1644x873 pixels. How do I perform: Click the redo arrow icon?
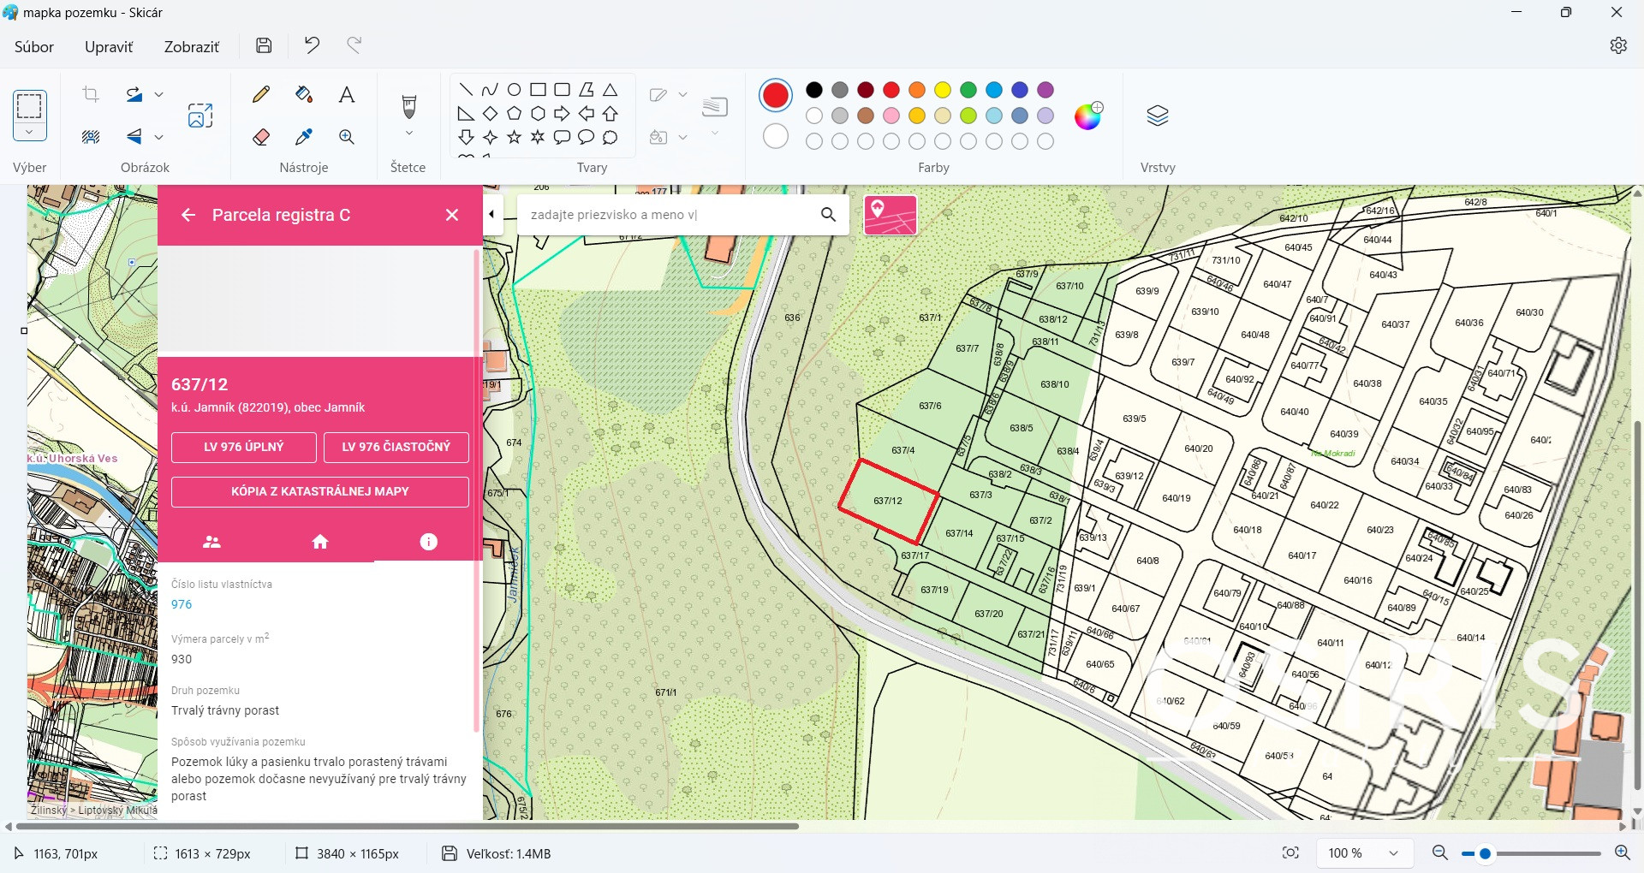[354, 45]
